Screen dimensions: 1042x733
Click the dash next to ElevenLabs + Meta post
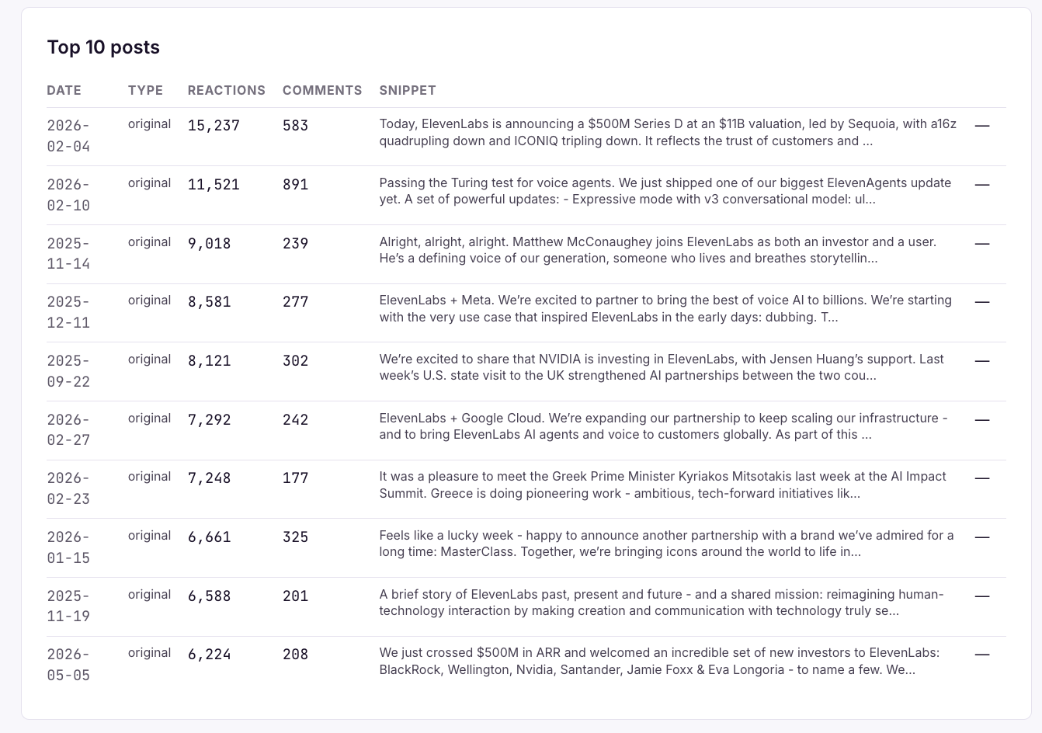[982, 301]
